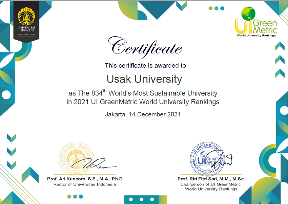Click the Universitas Indonesia crest banner
The height and width of the screenshot is (204, 288).
coord(26,20)
